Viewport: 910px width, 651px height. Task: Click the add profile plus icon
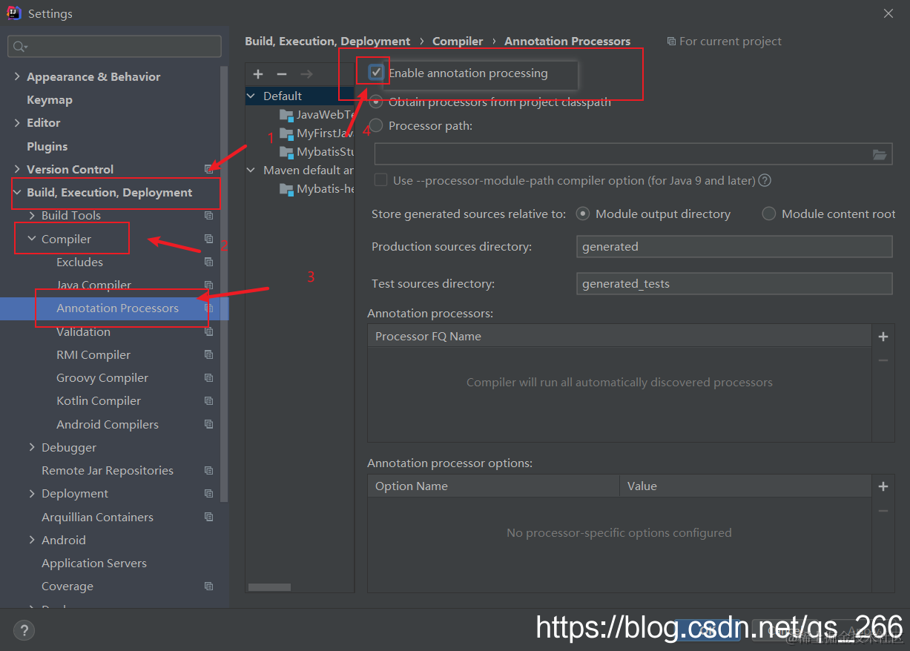click(258, 74)
